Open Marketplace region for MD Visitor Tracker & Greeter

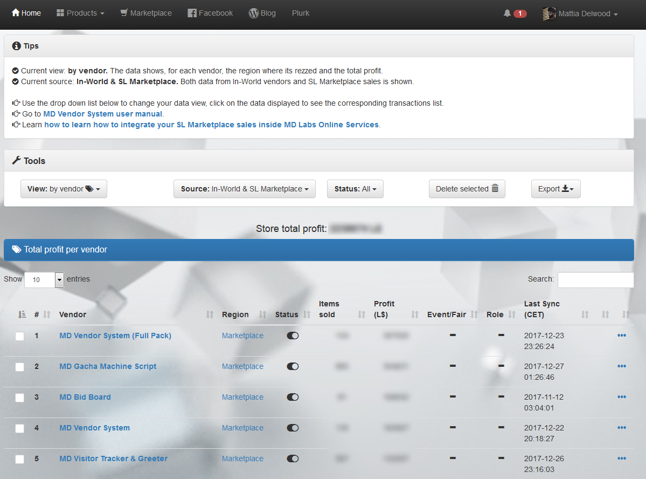242,459
